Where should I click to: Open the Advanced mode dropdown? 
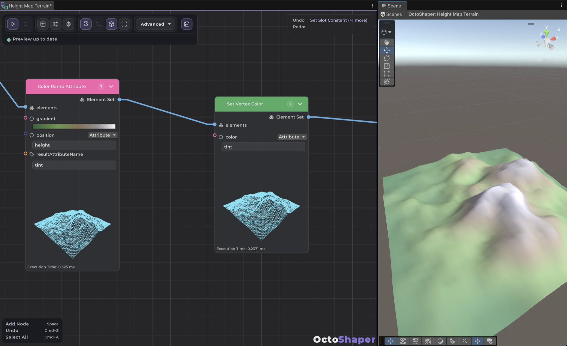pos(156,24)
